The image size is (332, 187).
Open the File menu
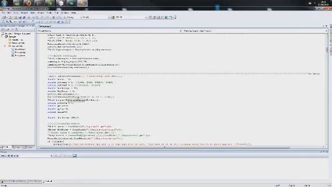pyautogui.click(x=3, y=12)
